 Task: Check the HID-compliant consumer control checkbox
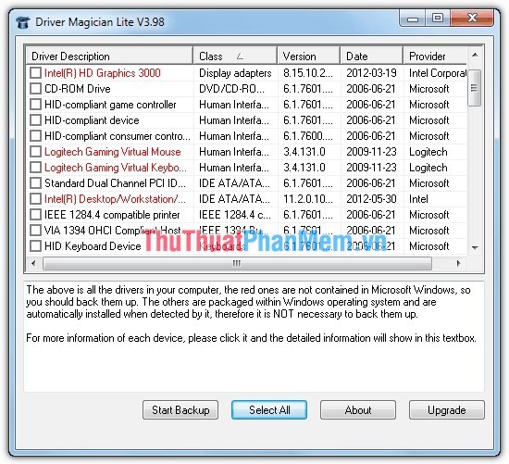35,135
